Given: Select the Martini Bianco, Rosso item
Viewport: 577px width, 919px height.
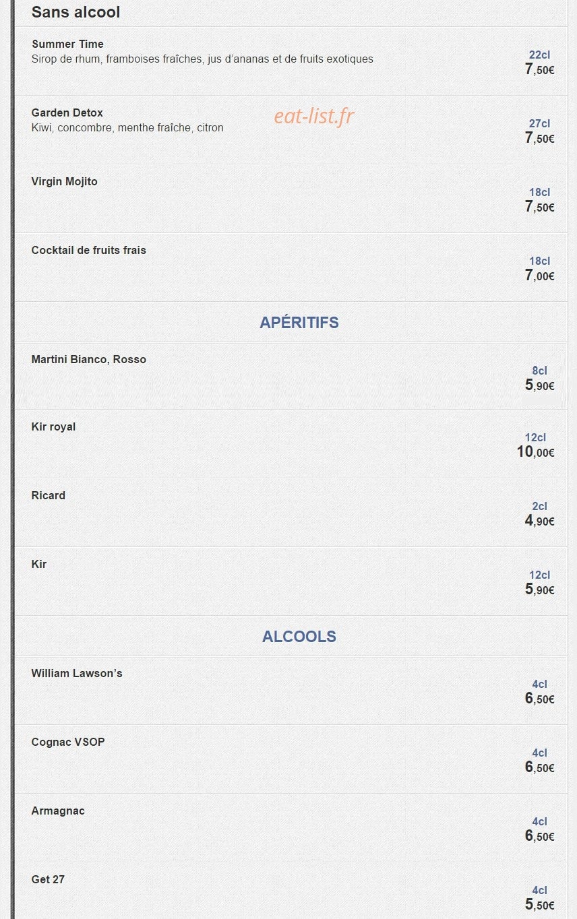Looking at the screenshot, I should [291, 376].
